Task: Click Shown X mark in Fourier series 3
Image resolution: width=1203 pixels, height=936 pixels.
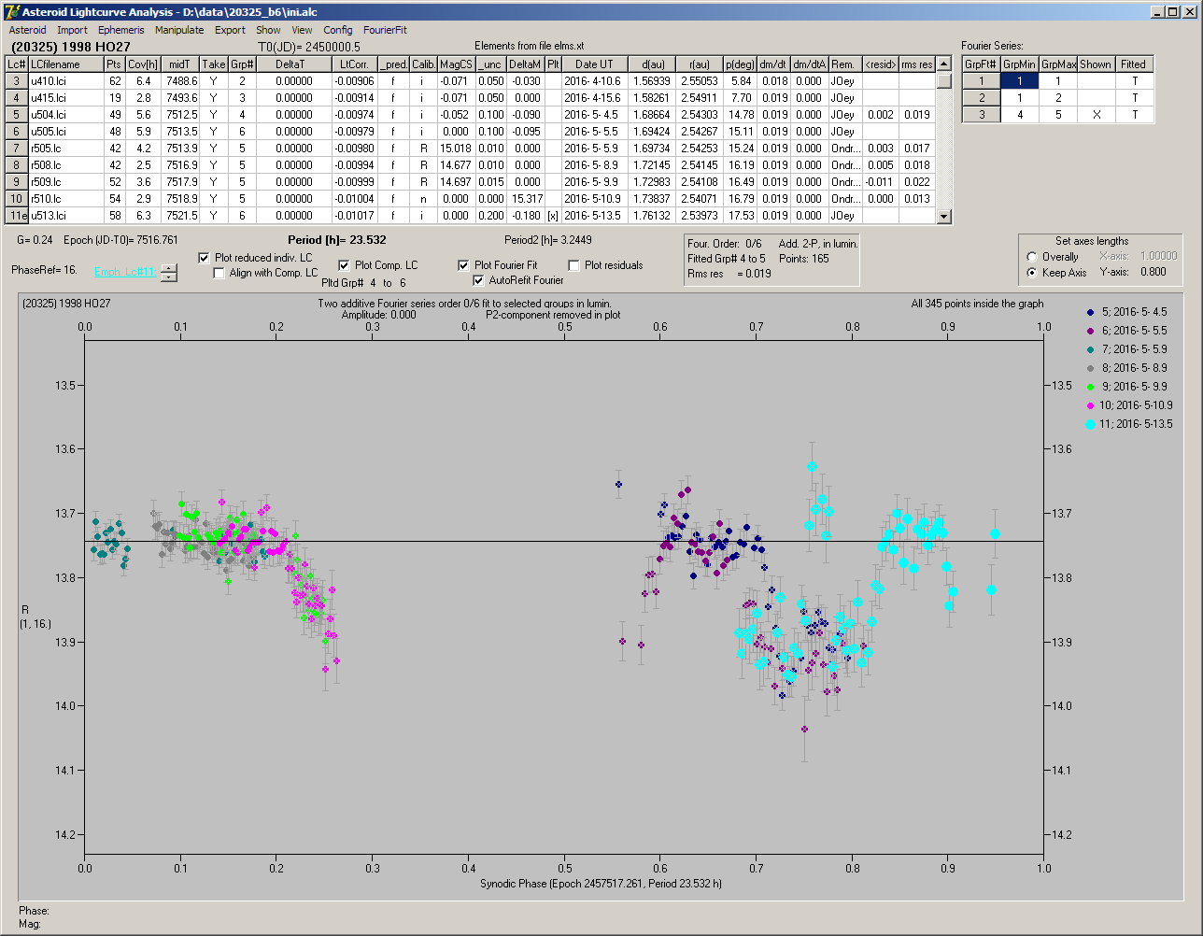Action: pos(1096,115)
